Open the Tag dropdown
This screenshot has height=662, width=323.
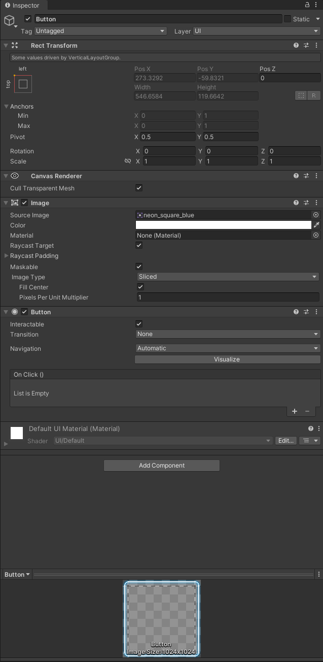pos(100,31)
